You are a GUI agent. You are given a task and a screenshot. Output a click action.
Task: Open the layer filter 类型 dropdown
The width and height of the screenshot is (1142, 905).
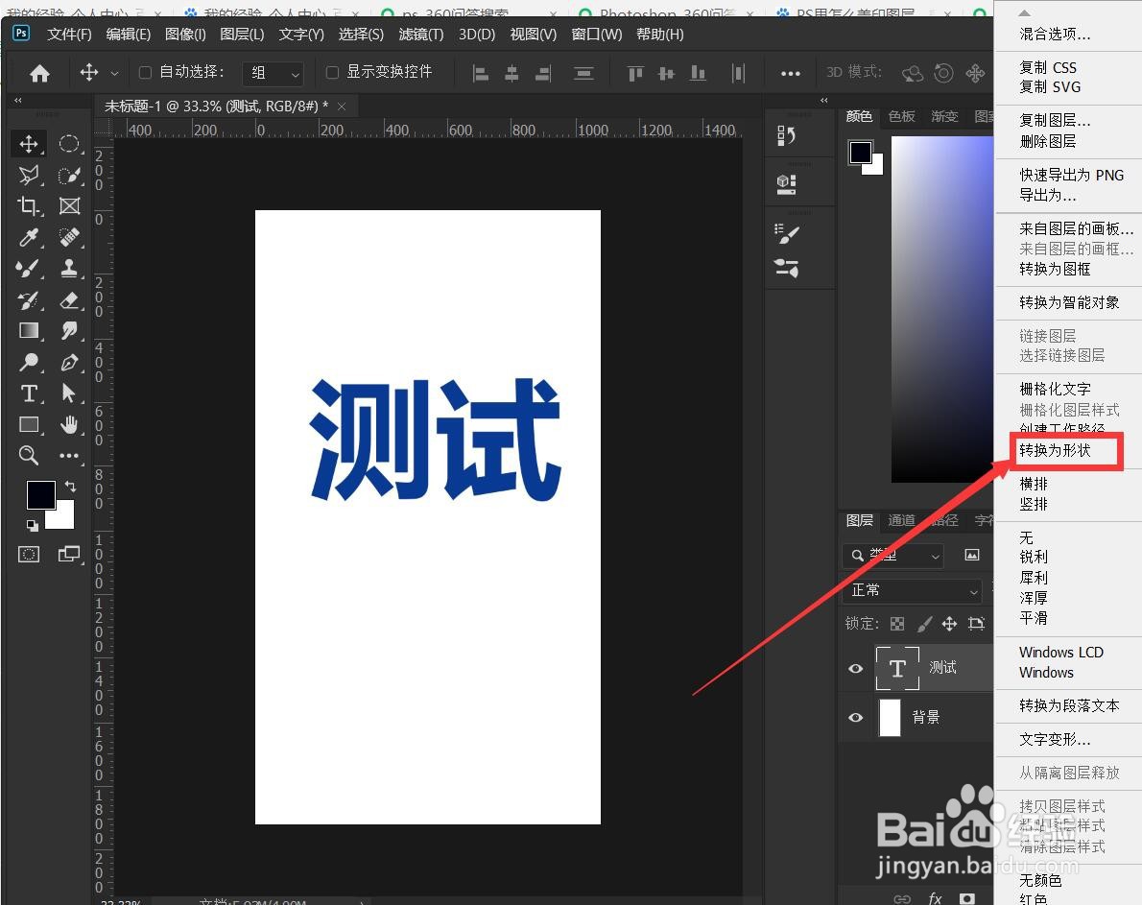tap(892, 556)
